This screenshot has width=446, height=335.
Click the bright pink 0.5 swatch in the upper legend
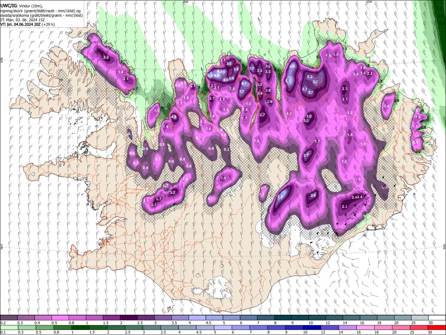pos(60,318)
